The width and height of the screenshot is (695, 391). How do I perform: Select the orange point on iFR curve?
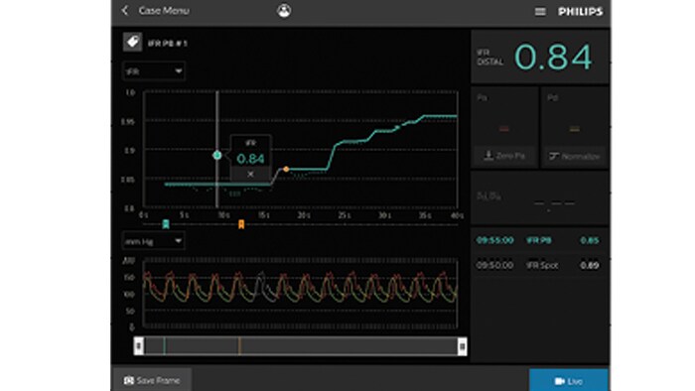coord(286,169)
